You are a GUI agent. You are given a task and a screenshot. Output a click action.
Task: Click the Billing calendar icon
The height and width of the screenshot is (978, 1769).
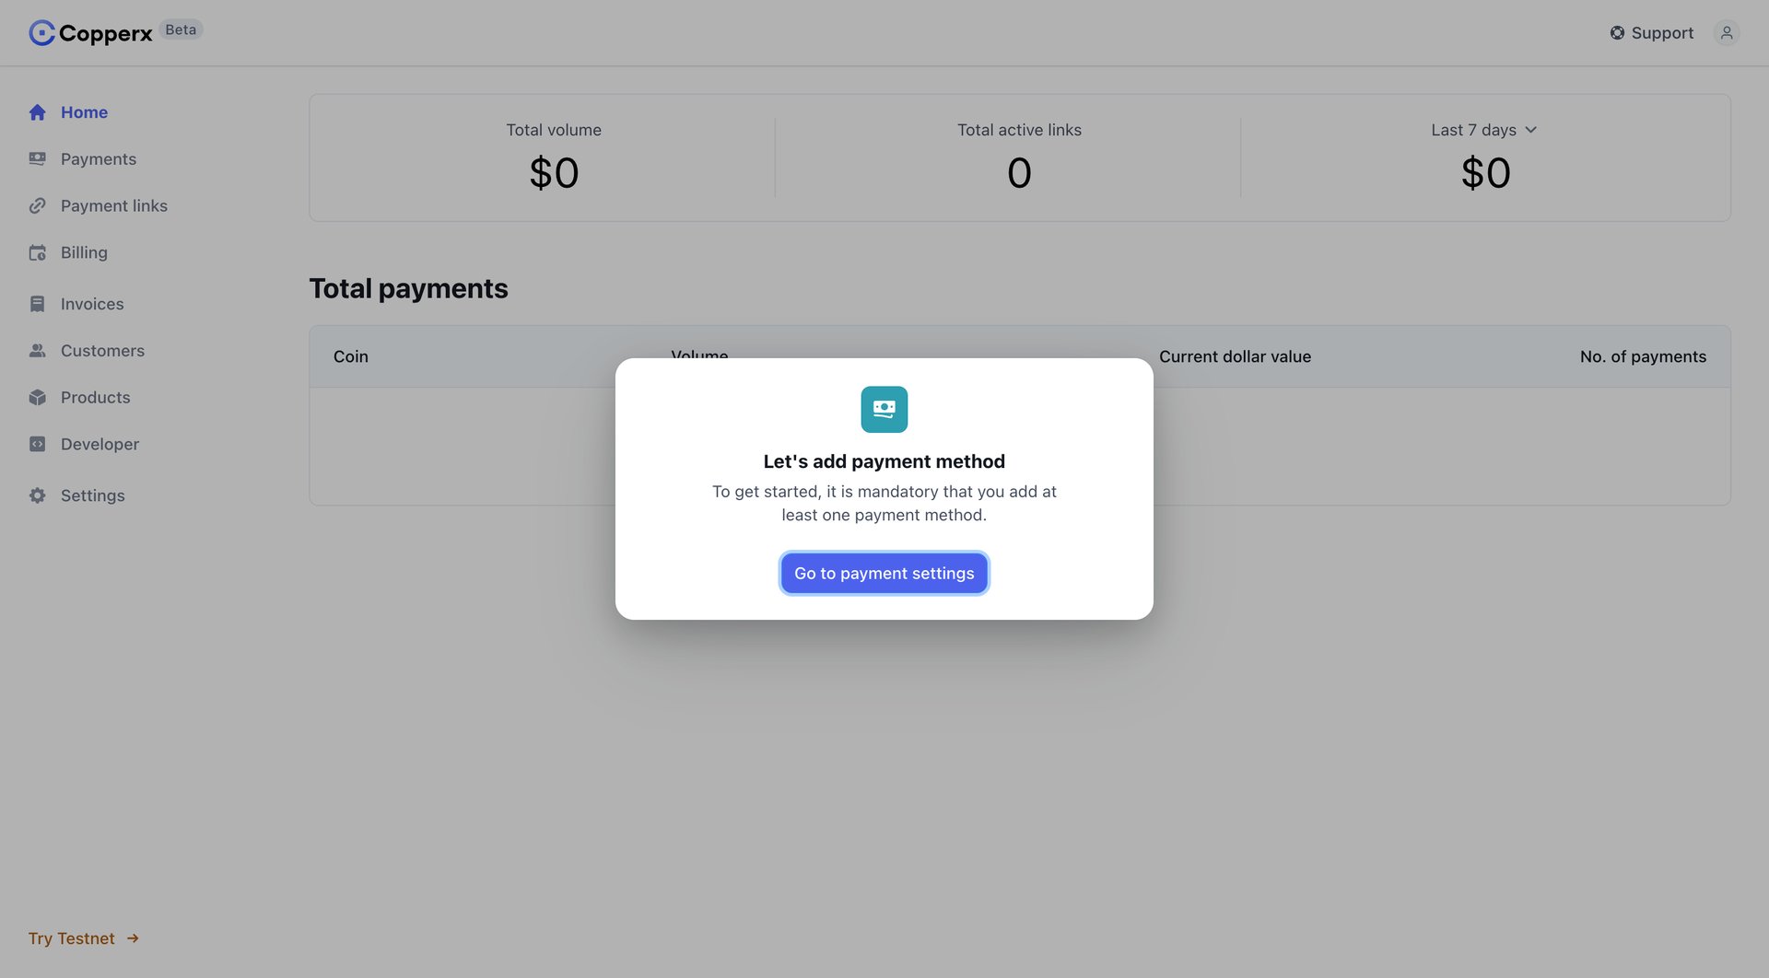pos(38,252)
